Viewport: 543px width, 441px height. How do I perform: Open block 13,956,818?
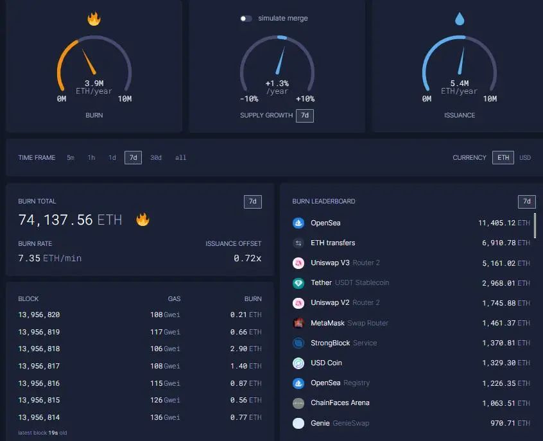[39, 349]
